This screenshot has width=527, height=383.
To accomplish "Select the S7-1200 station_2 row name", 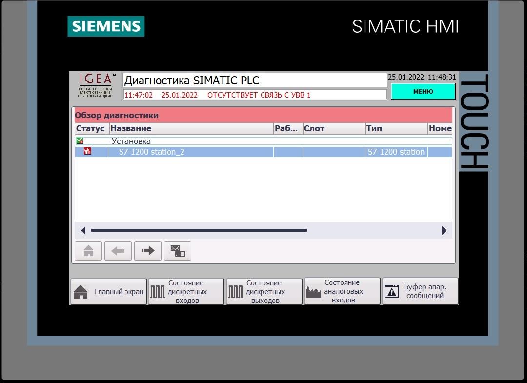I will [152, 152].
